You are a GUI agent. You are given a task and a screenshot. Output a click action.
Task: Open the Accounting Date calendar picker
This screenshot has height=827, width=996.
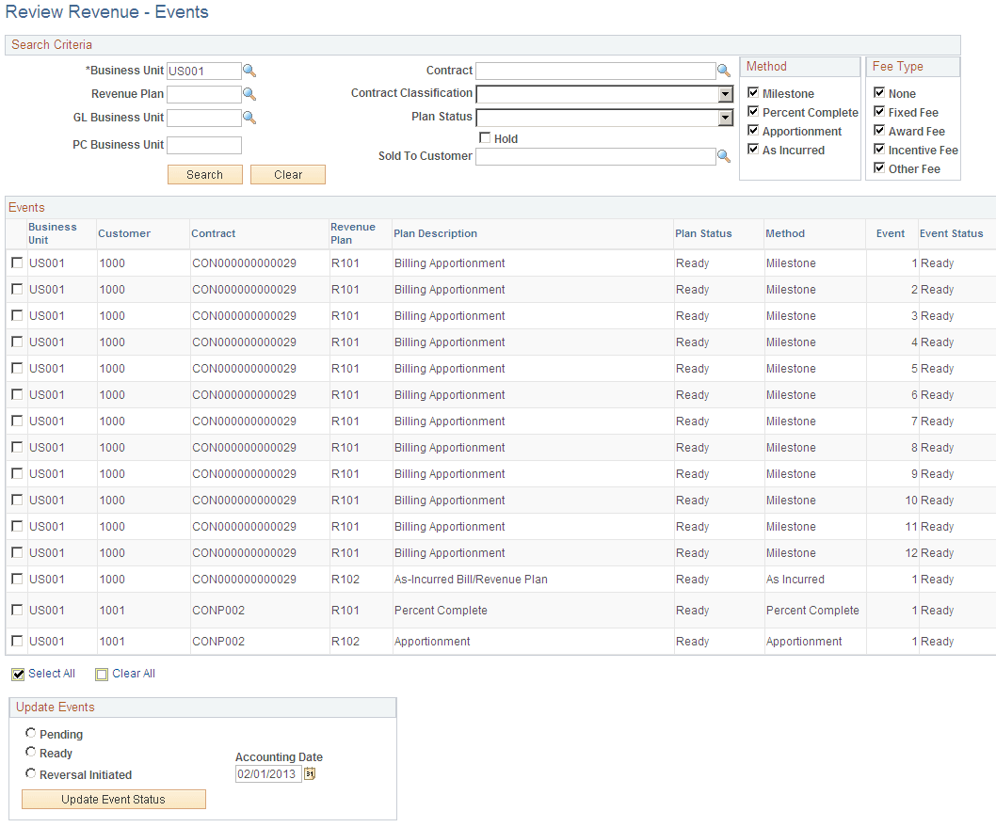click(x=311, y=771)
